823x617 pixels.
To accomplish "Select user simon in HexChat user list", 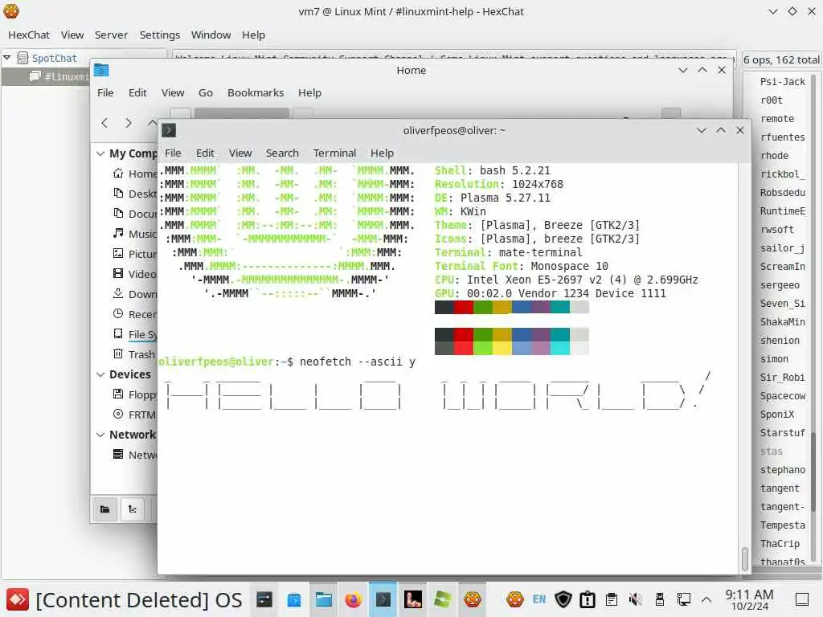I will coord(774,359).
